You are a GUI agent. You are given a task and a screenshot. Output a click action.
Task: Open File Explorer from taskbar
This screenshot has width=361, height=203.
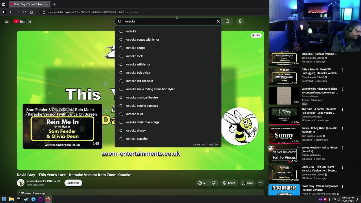point(12,199)
